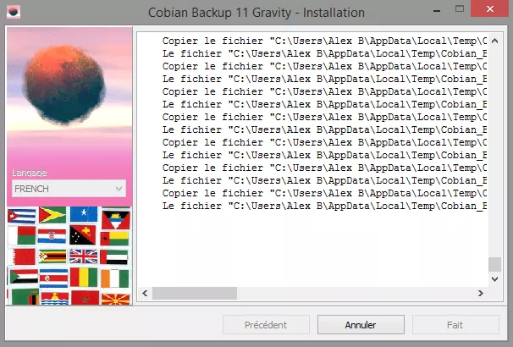Click the log's scroll up arrow

point(494,41)
